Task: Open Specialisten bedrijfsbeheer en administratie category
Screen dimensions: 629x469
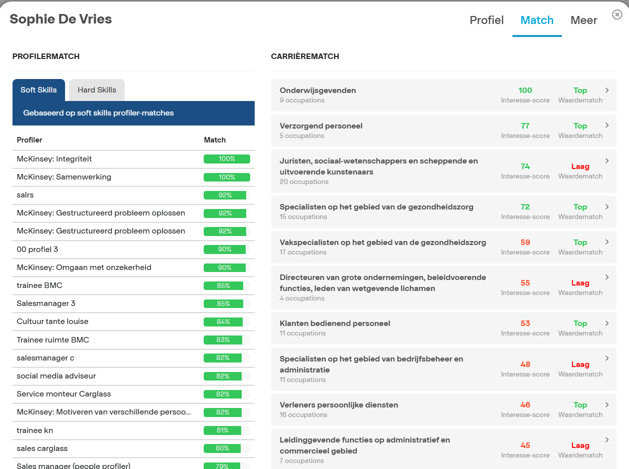Action: tap(371, 364)
